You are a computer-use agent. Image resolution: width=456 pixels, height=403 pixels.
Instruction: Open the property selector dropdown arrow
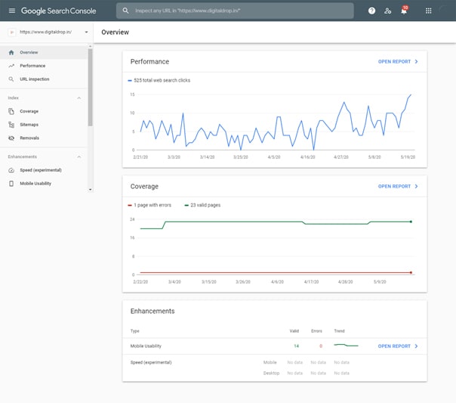point(86,32)
